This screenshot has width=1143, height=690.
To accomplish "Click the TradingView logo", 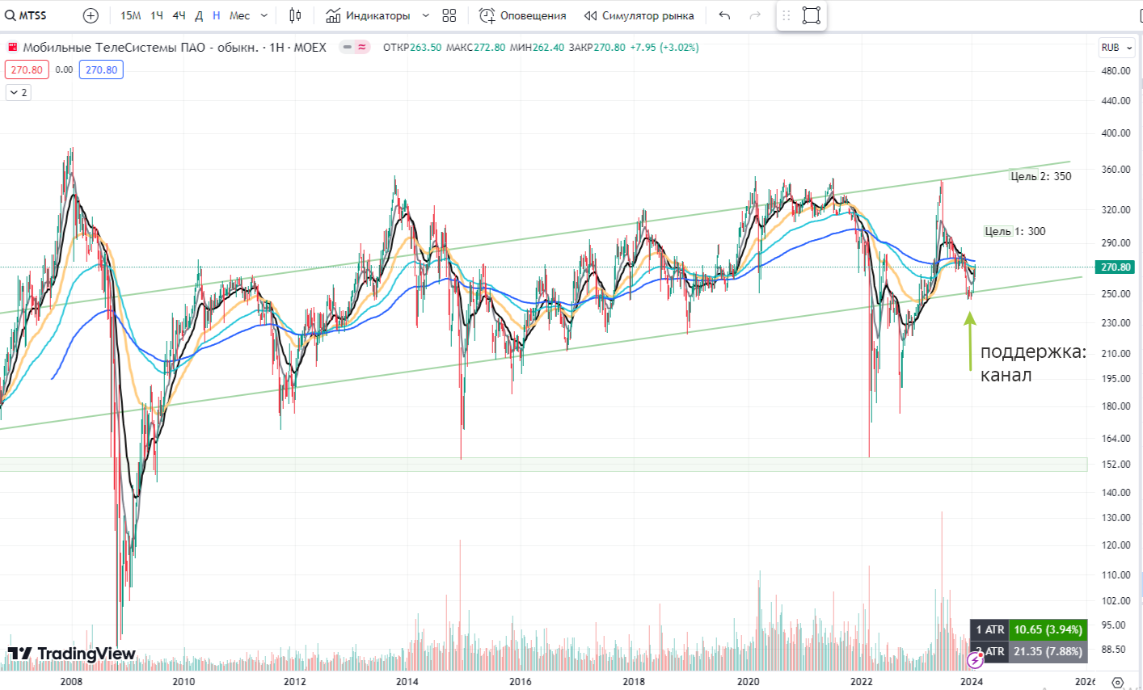I will 72,654.
